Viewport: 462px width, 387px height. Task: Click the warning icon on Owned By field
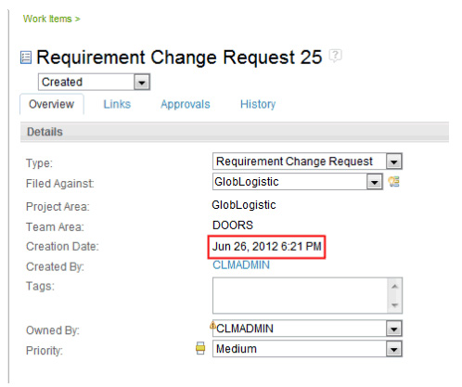[212, 325]
